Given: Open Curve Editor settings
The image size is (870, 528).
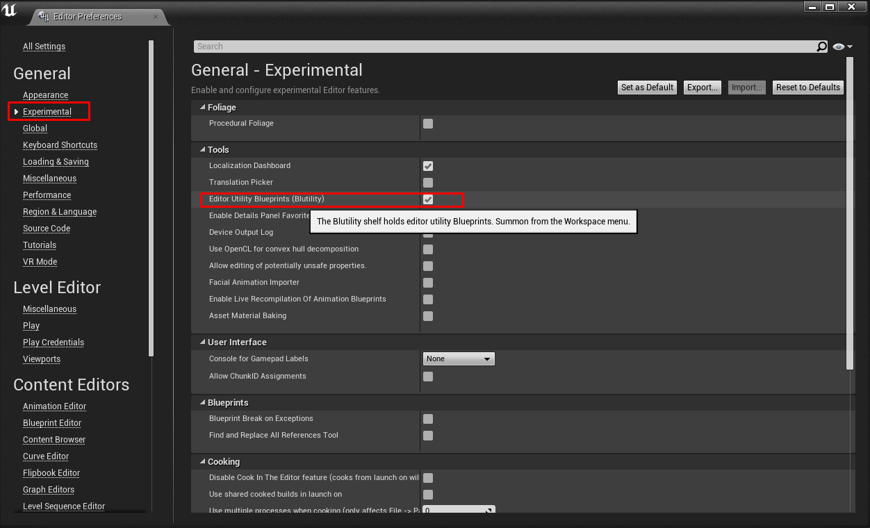Looking at the screenshot, I should click(x=46, y=456).
